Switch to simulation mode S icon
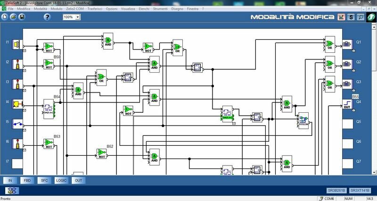377x201 pixels. 351,17
